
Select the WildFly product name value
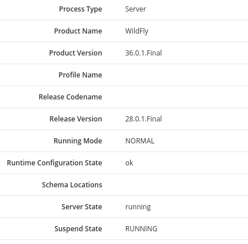137,31
